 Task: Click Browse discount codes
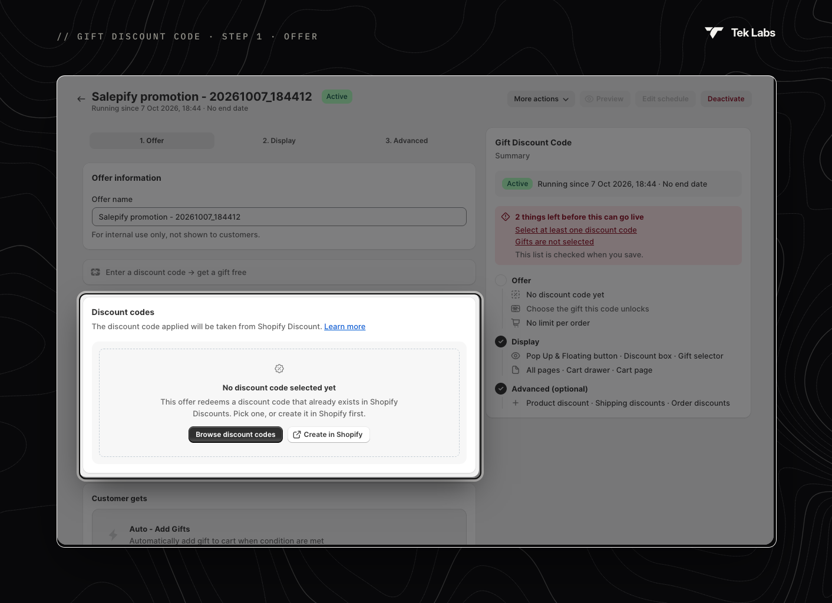click(x=236, y=435)
